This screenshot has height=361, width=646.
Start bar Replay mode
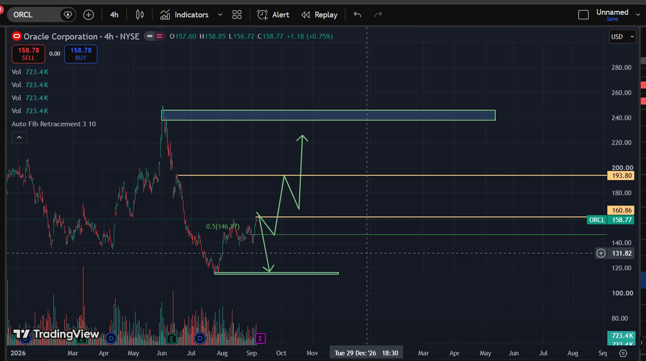(x=319, y=15)
